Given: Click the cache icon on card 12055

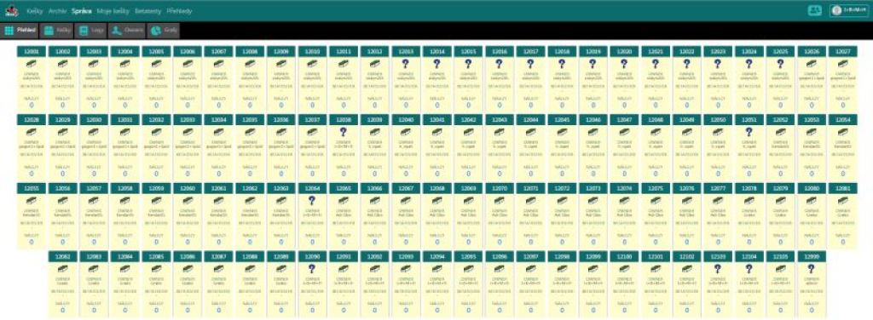Looking at the screenshot, I should (x=32, y=201).
